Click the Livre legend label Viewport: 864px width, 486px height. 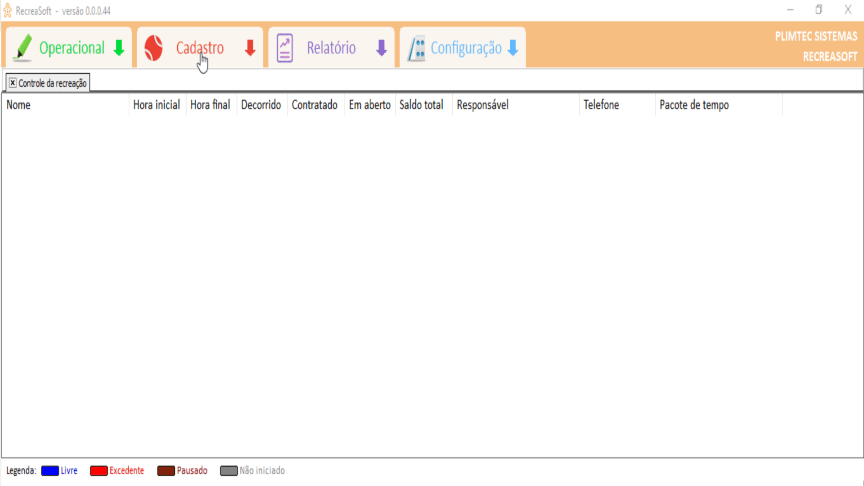69,471
